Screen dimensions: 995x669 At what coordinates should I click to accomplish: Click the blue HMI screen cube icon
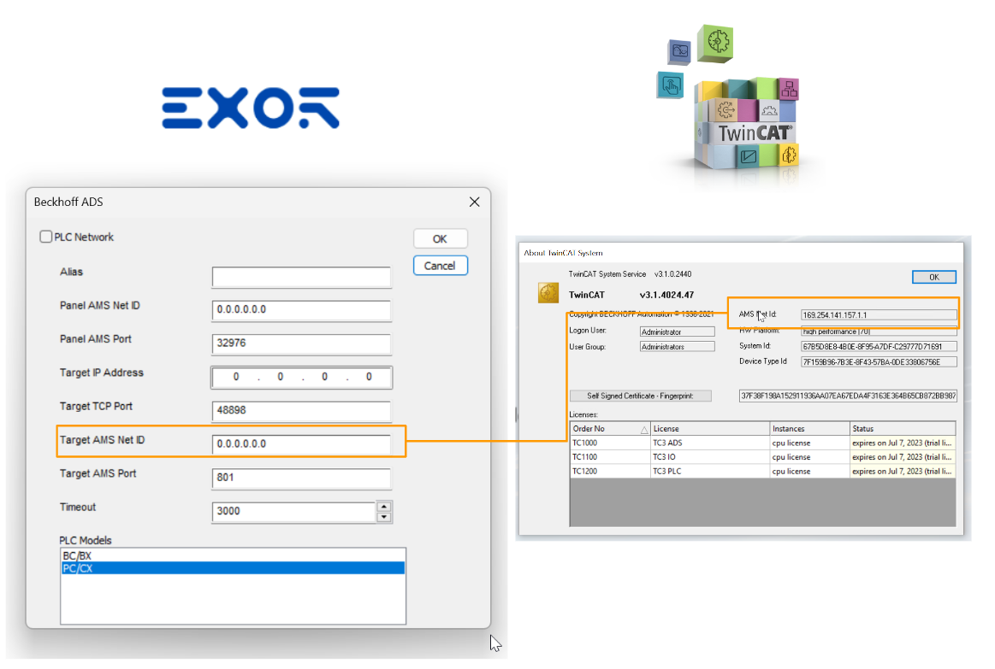(x=679, y=50)
